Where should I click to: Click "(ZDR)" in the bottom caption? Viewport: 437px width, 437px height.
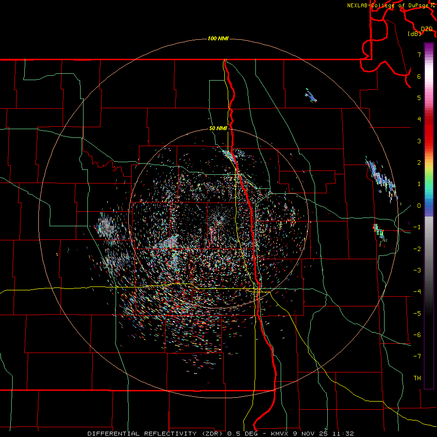(212, 434)
